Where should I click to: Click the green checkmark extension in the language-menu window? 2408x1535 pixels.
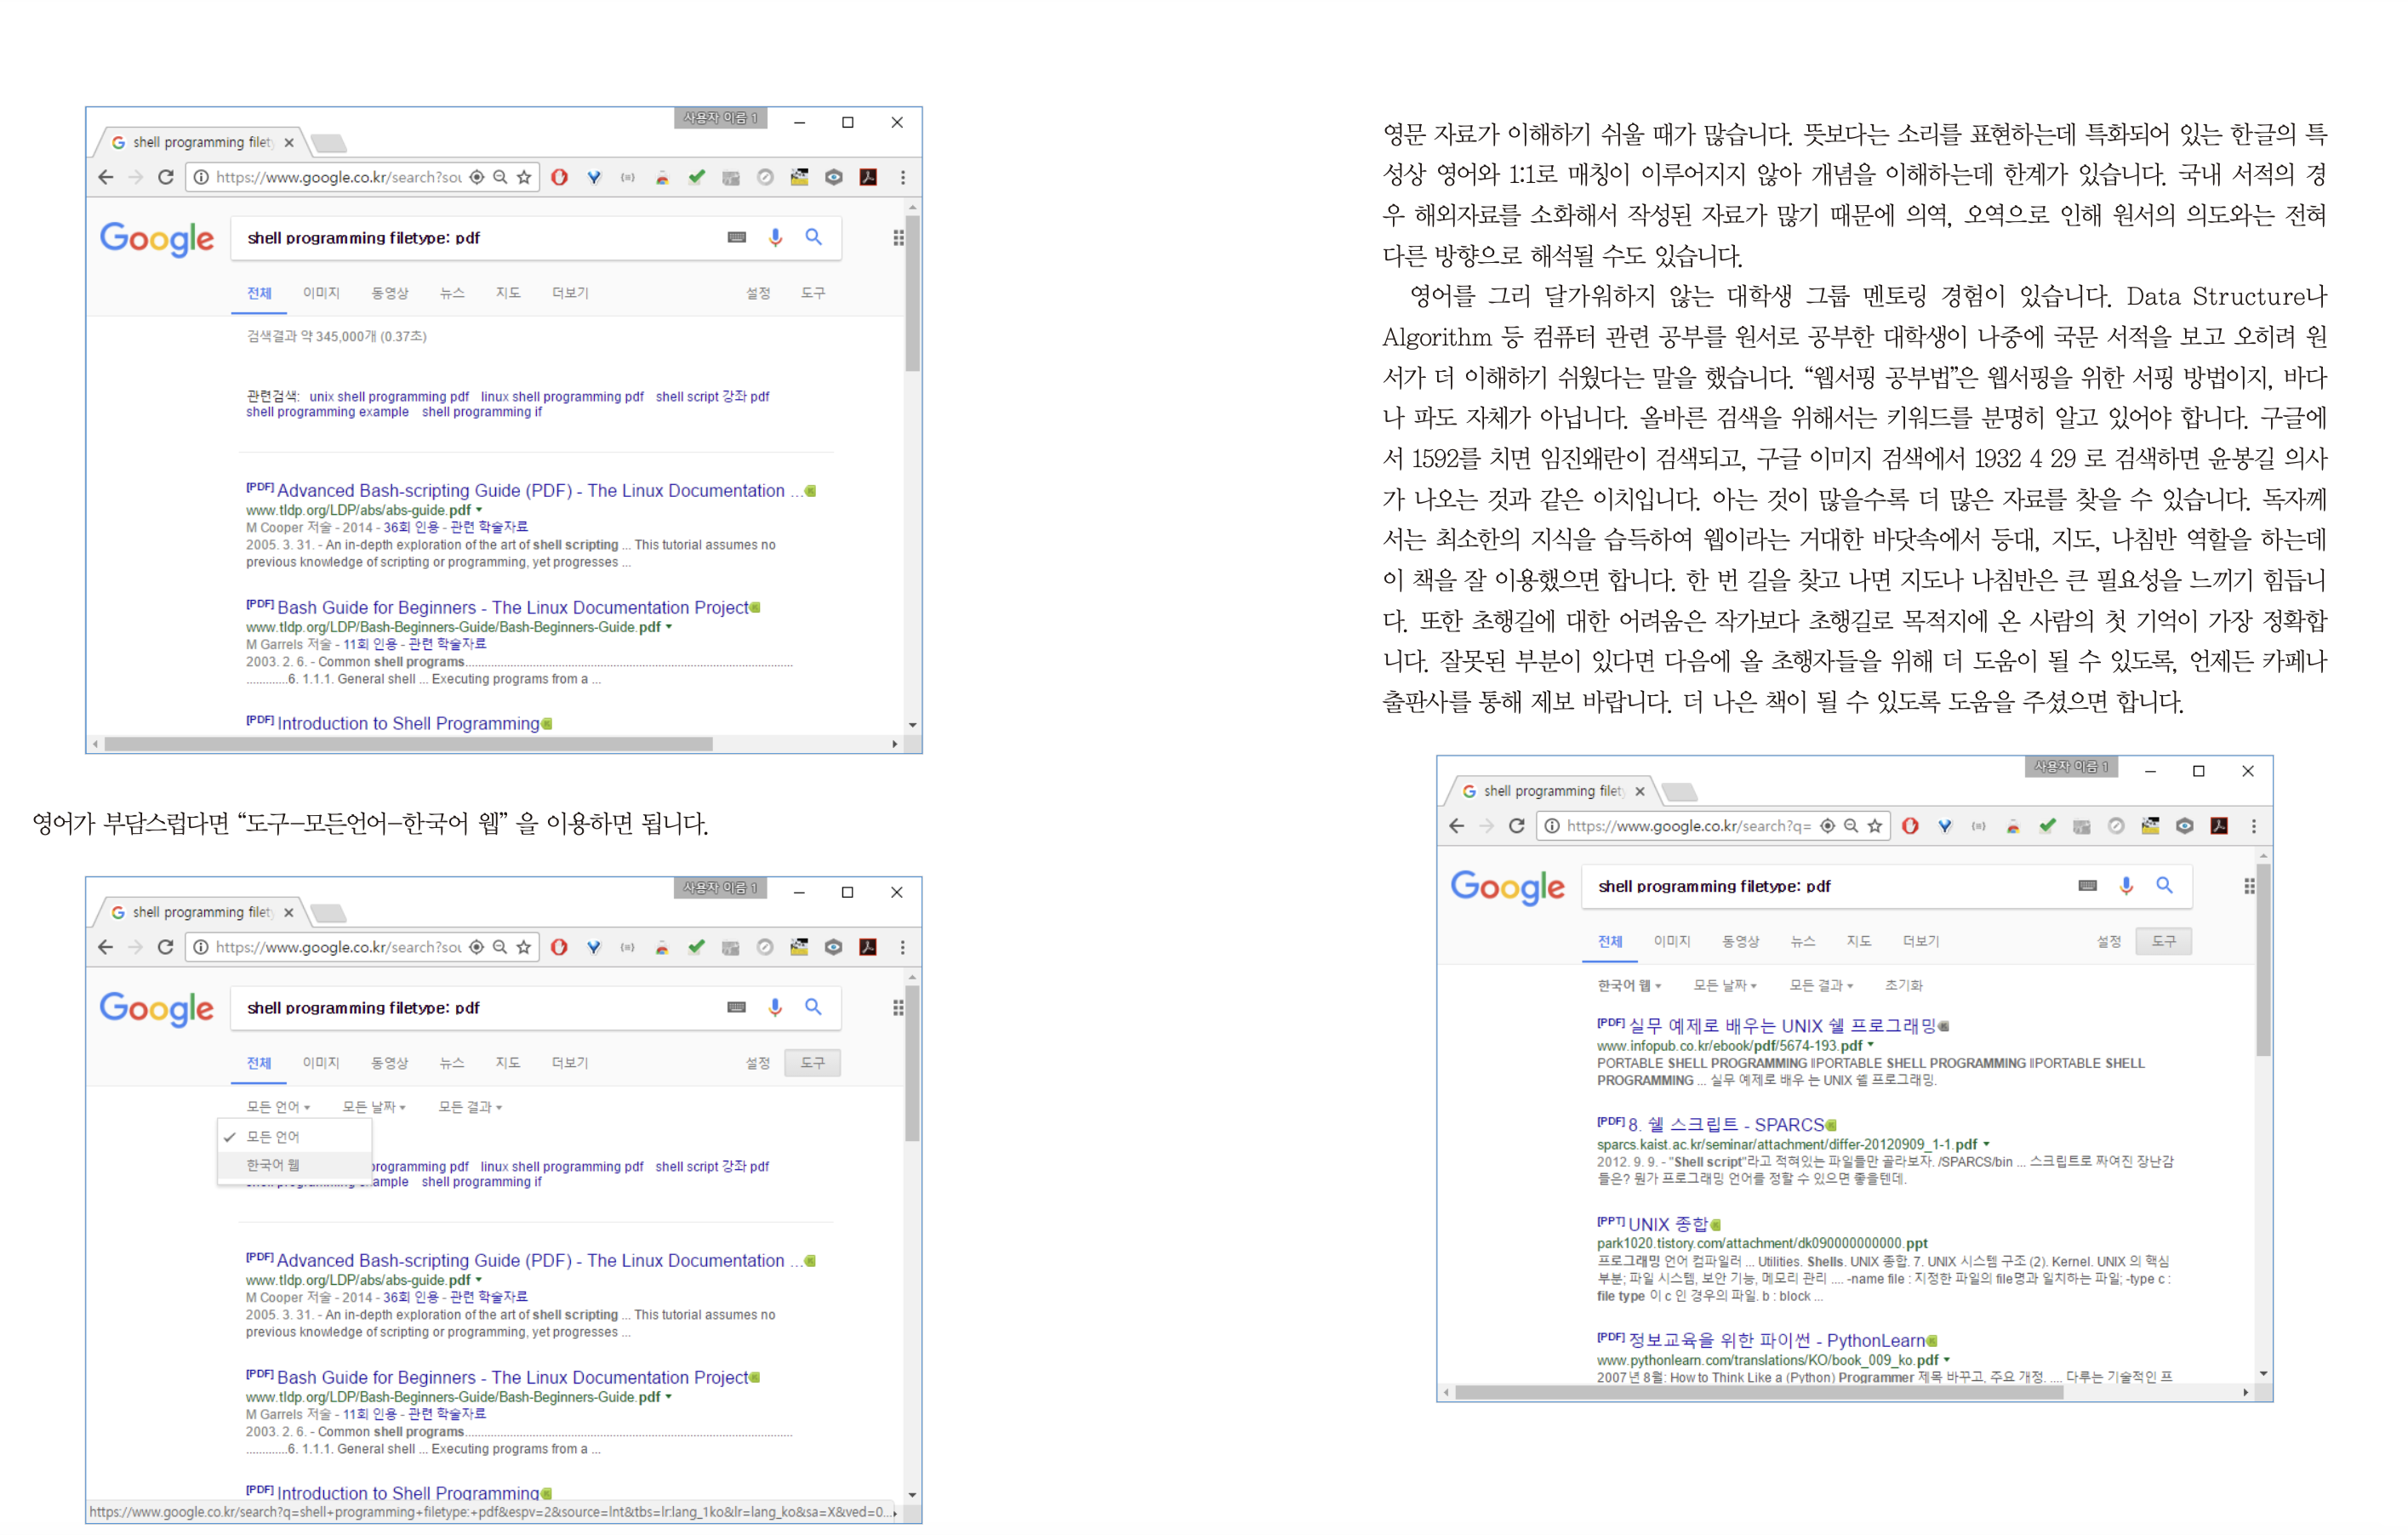coord(697,947)
